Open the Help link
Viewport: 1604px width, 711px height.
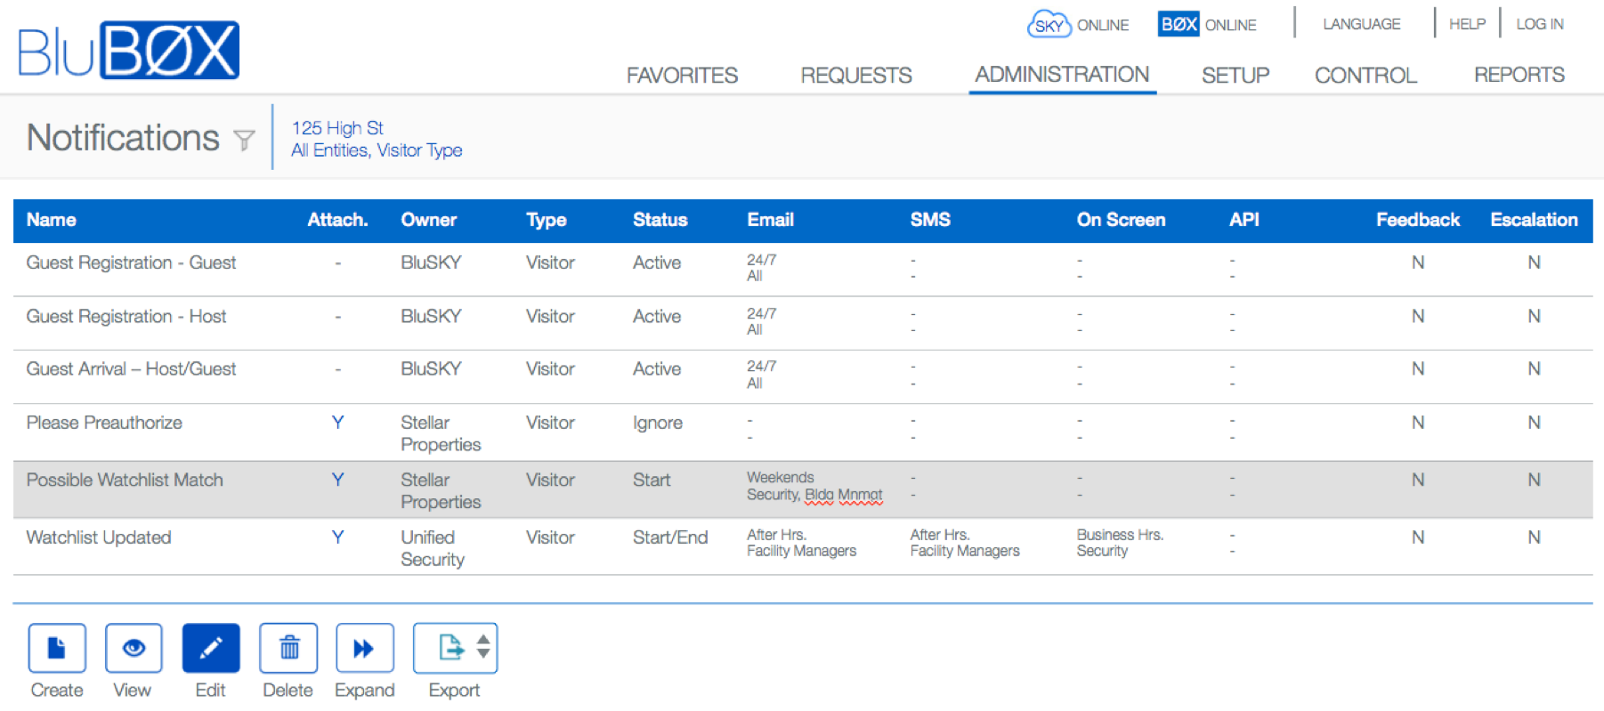pyautogui.click(x=1466, y=24)
